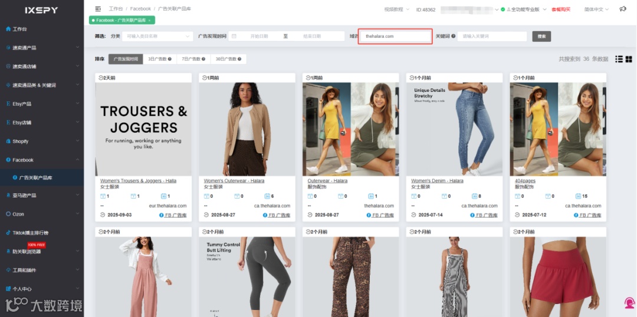Viewport: 637px width, 317px height.
Task: Click domain field containing thehalara.com
Action: point(395,36)
